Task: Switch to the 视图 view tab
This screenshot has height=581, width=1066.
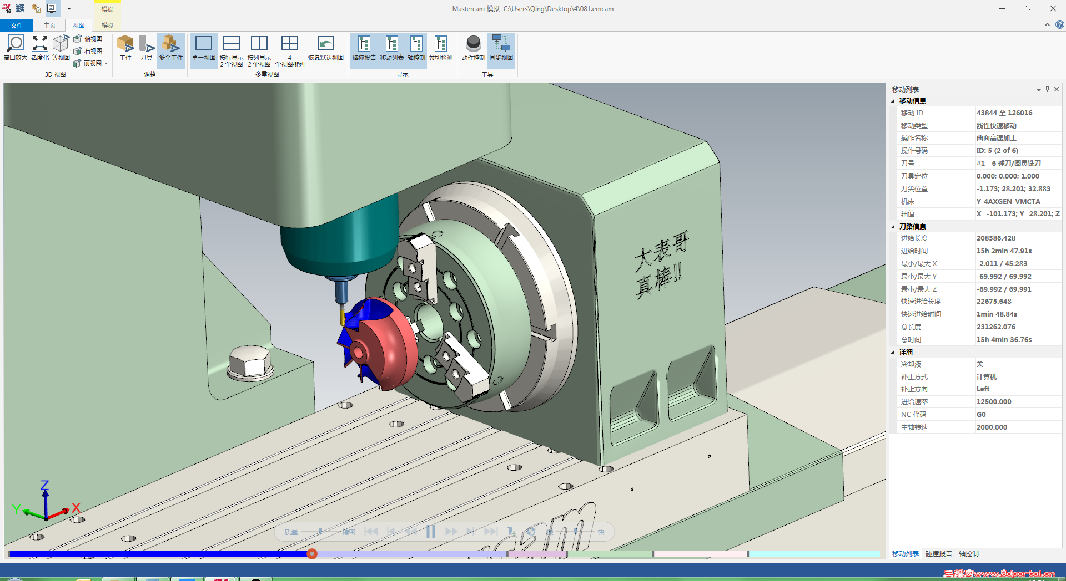Action: [x=79, y=26]
